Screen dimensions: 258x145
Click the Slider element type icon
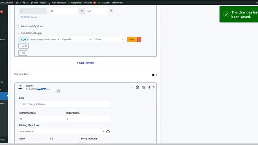click(x=20, y=87)
